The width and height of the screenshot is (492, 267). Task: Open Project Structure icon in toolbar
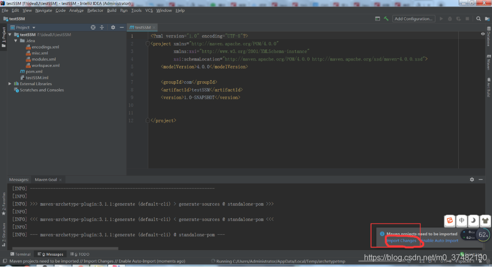(488, 19)
